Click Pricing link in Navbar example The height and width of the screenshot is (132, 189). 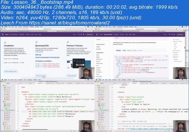pos(135,50)
